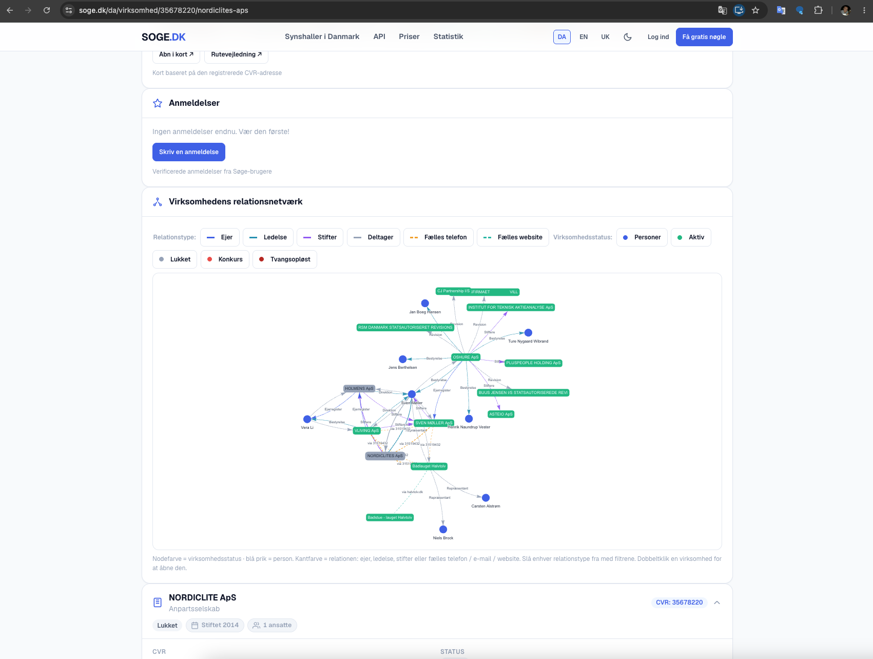Toggle the Aktiv status filter
Viewport: 873px width, 659px height.
point(691,237)
